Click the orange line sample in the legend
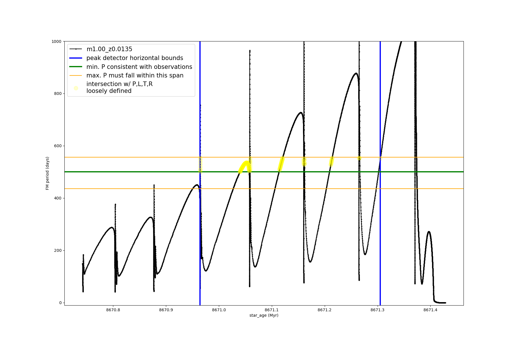Image resolution: width=515 pixels, height=343 pixels. point(76,75)
